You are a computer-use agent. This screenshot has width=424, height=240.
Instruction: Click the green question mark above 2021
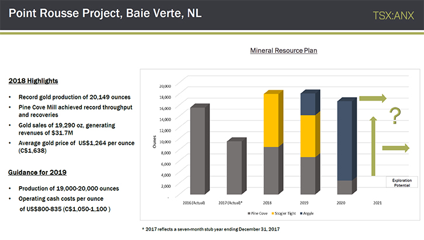395,115
